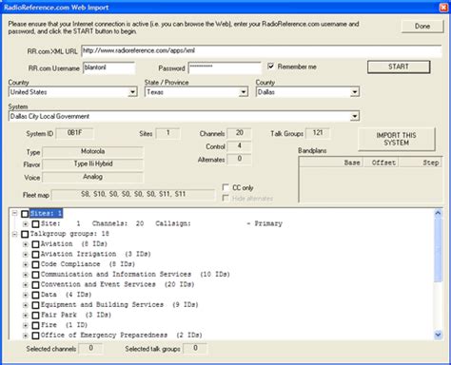Image resolution: width=451 pixels, height=365 pixels.
Task: Click the Voice value Analog
Action: point(92,177)
